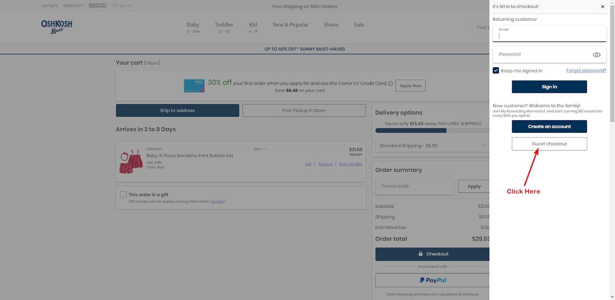Open the Shoes menu
Image resolution: width=615 pixels, height=300 pixels.
click(331, 25)
